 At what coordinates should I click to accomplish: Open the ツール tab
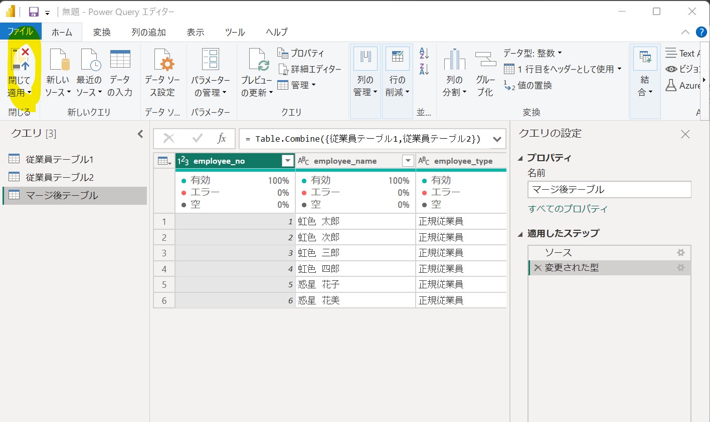(x=235, y=32)
